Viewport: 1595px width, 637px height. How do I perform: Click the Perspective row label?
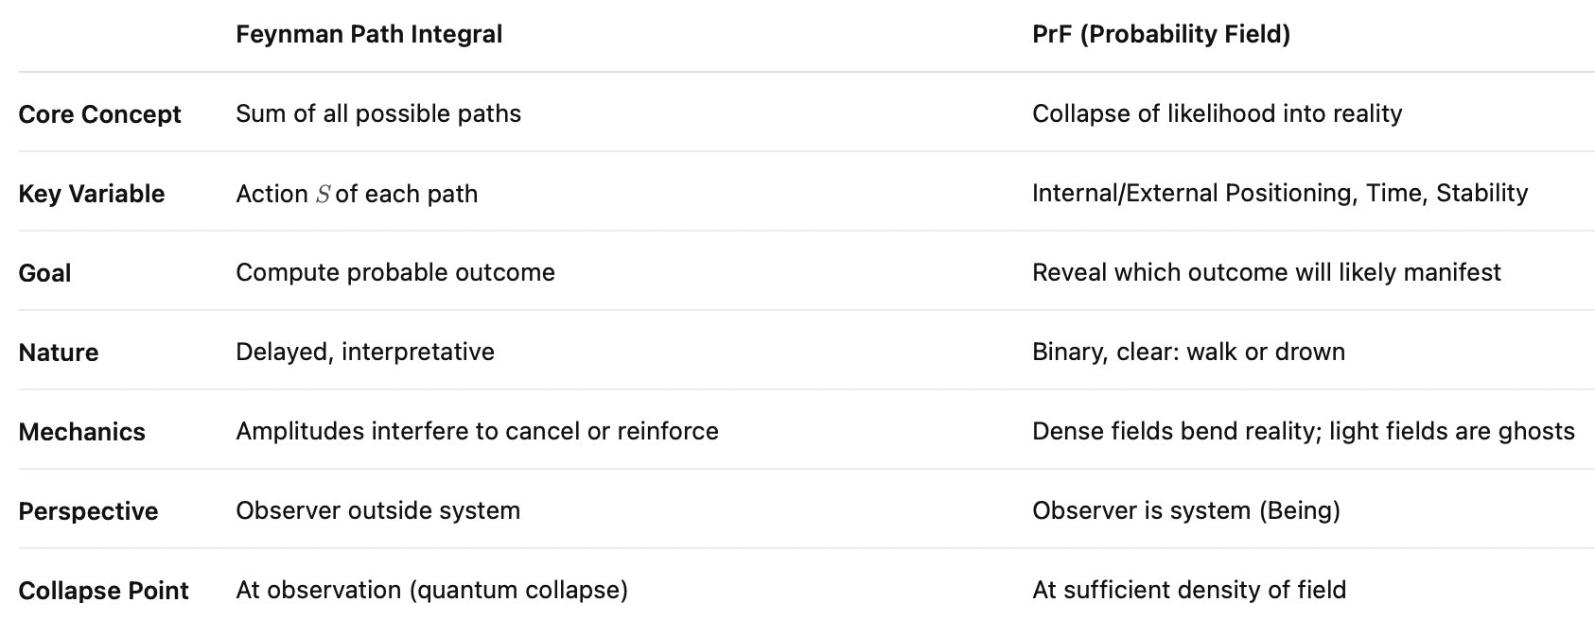(88, 511)
